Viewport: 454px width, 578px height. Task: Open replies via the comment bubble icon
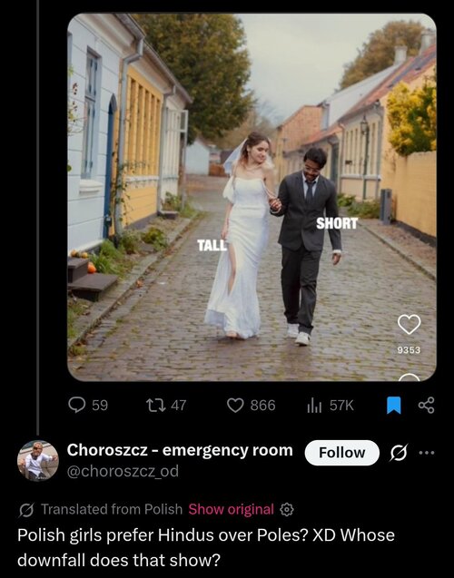(77, 405)
